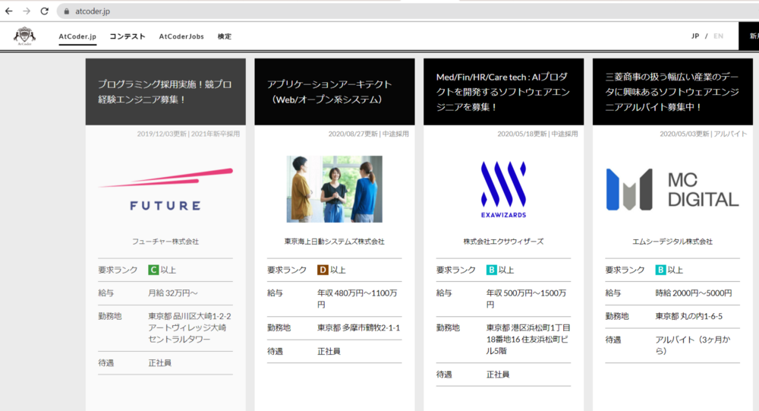Click salary text 年収 500万円〜1500万円
The width and height of the screenshot is (759, 411).
coord(526,299)
